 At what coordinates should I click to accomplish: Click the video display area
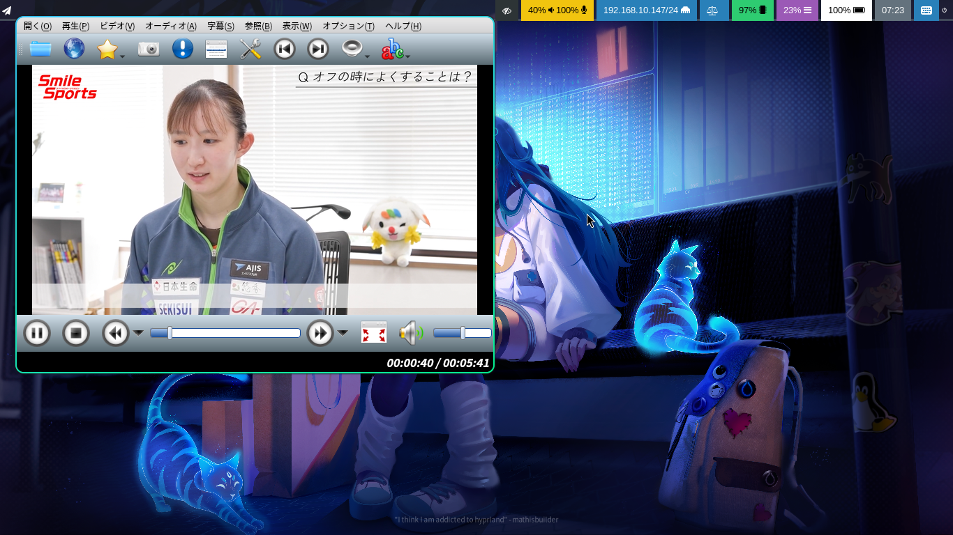255,189
